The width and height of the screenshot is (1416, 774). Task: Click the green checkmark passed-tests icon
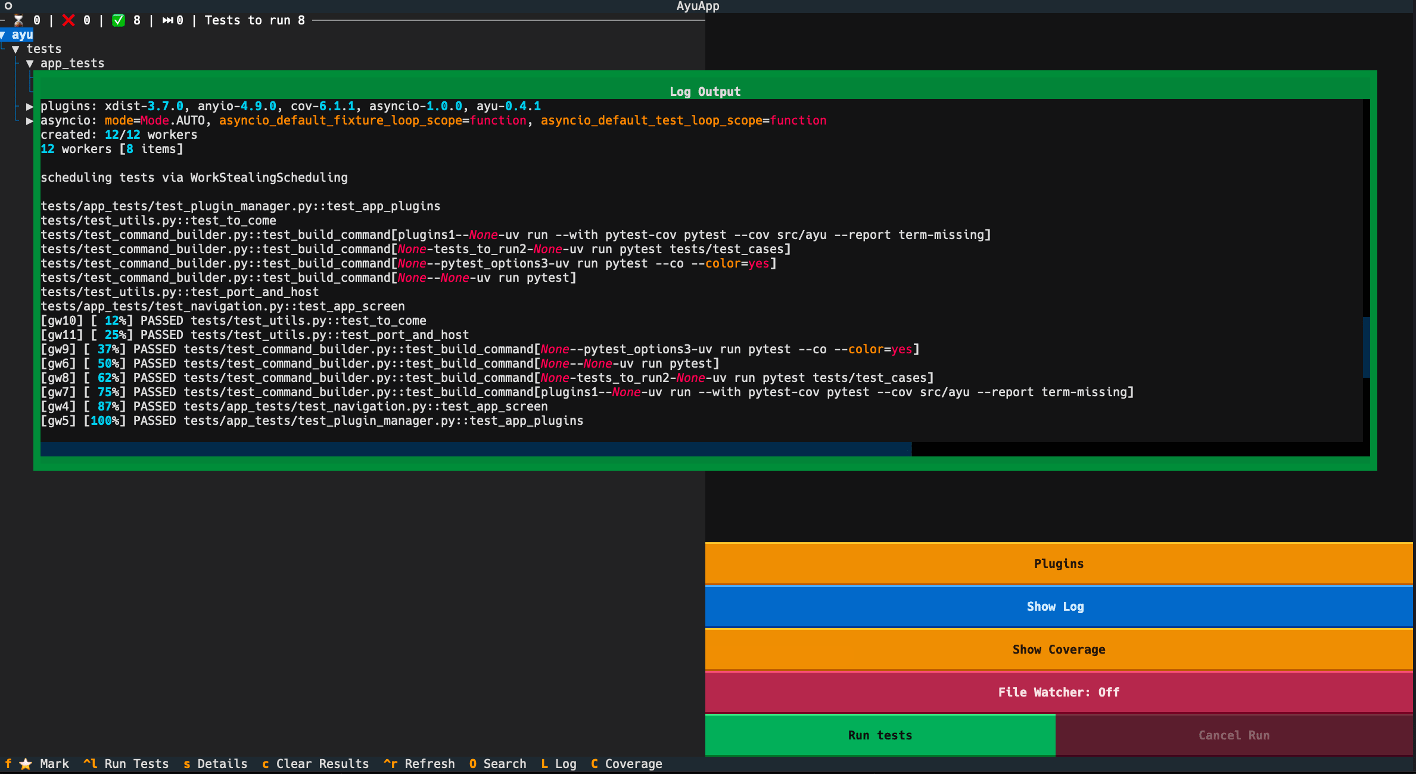(119, 20)
